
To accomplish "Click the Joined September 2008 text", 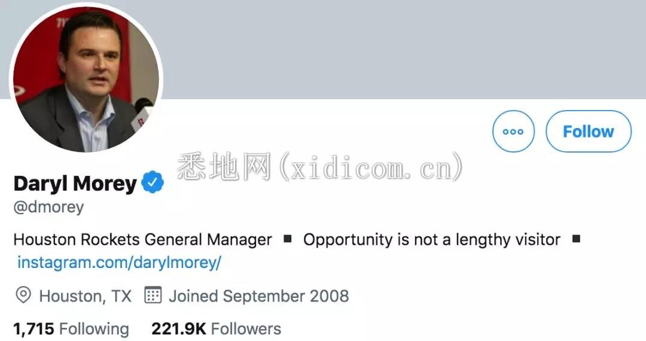I will [x=259, y=296].
